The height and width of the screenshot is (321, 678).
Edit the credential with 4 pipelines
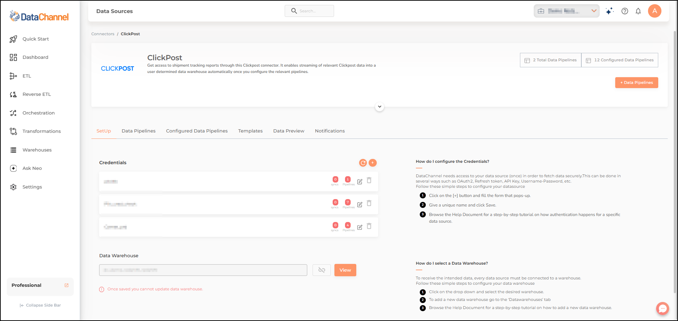point(359,228)
